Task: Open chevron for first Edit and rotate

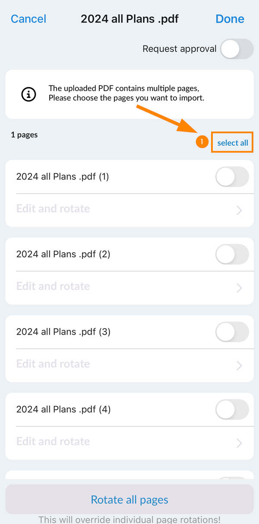Action: point(240,210)
